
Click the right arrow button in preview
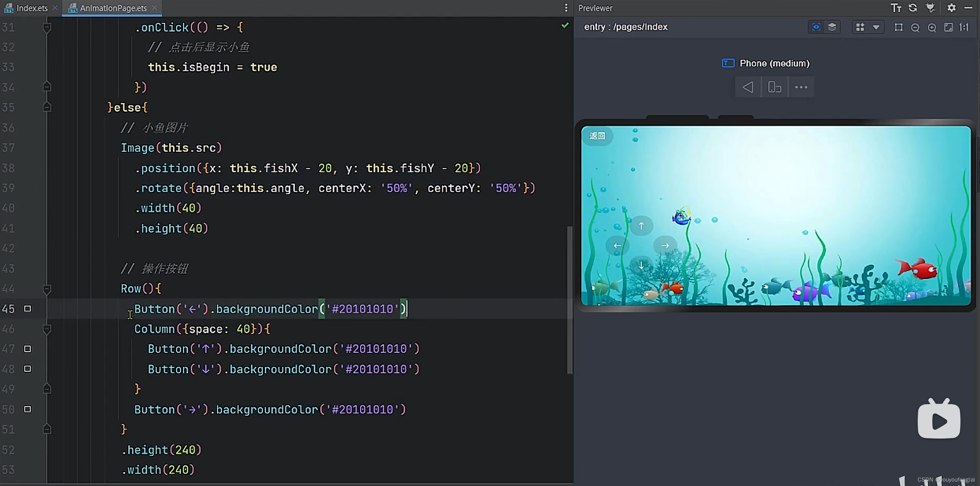coord(665,246)
